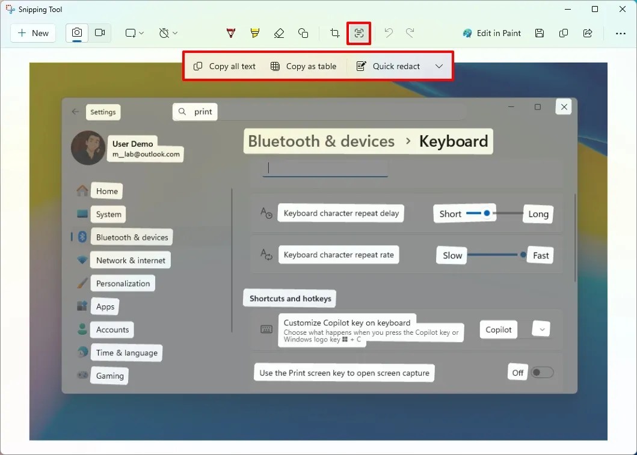
Task: Select the 'm_lab@outlook.com' text
Action: 146,154
